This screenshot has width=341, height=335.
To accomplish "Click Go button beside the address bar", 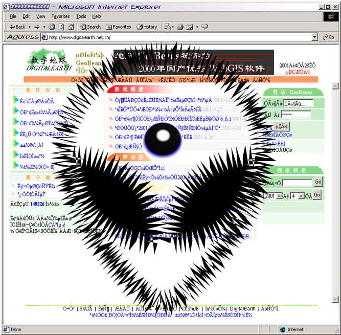I will (328, 37).
